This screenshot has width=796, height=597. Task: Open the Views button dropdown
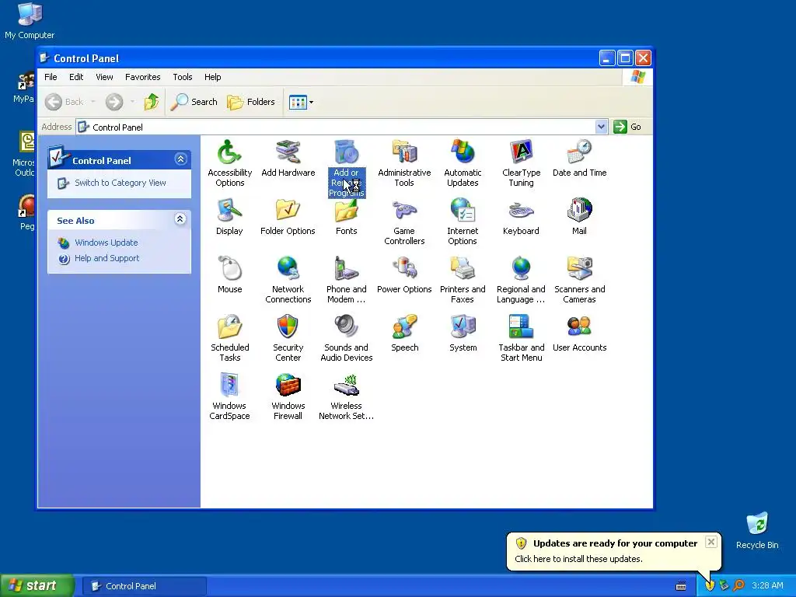(x=311, y=102)
